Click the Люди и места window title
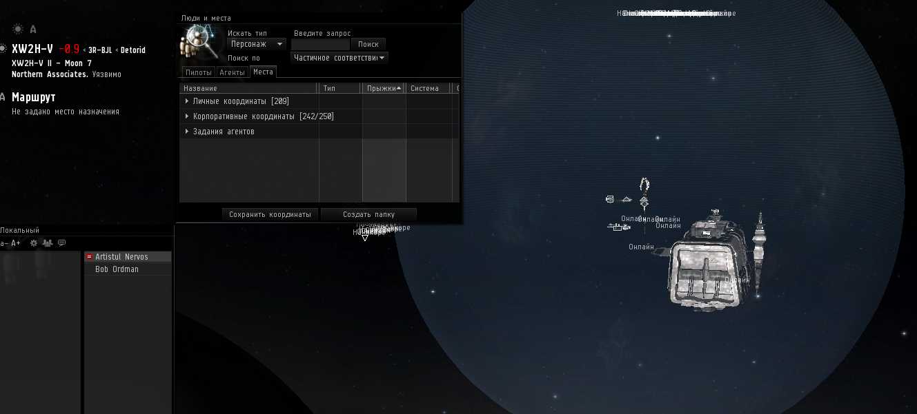Viewport: 917px width, 414px height. pos(206,18)
